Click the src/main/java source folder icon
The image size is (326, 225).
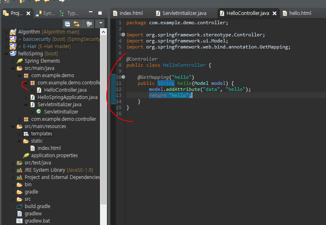19,68
